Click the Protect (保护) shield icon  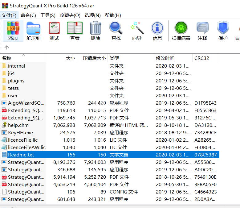point(223,28)
